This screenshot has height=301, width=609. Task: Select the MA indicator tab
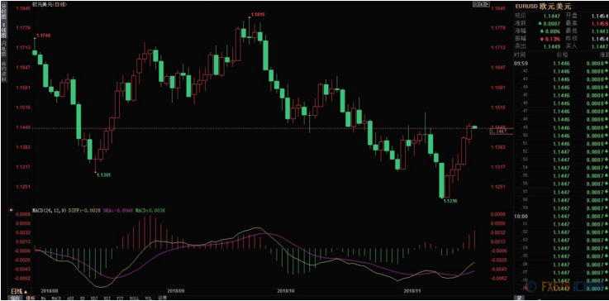point(43,298)
